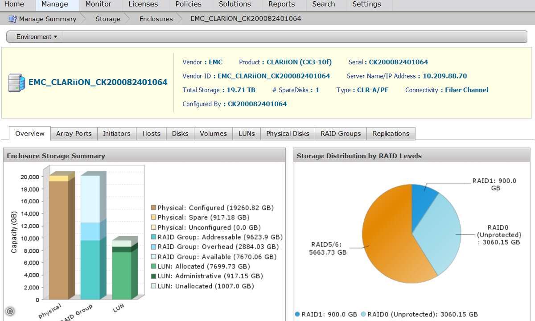The width and height of the screenshot is (535, 321).
Task: Open the Initiators tab
Action: coord(117,134)
